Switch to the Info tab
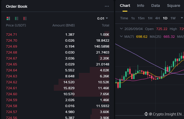 pos(140,6)
